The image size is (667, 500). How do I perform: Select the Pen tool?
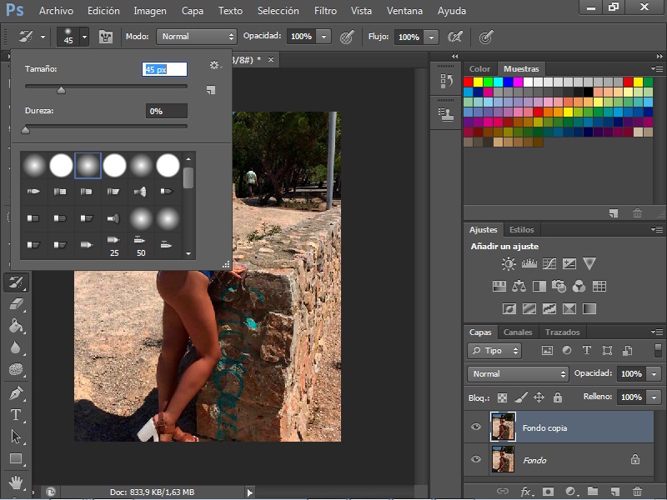click(x=16, y=393)
